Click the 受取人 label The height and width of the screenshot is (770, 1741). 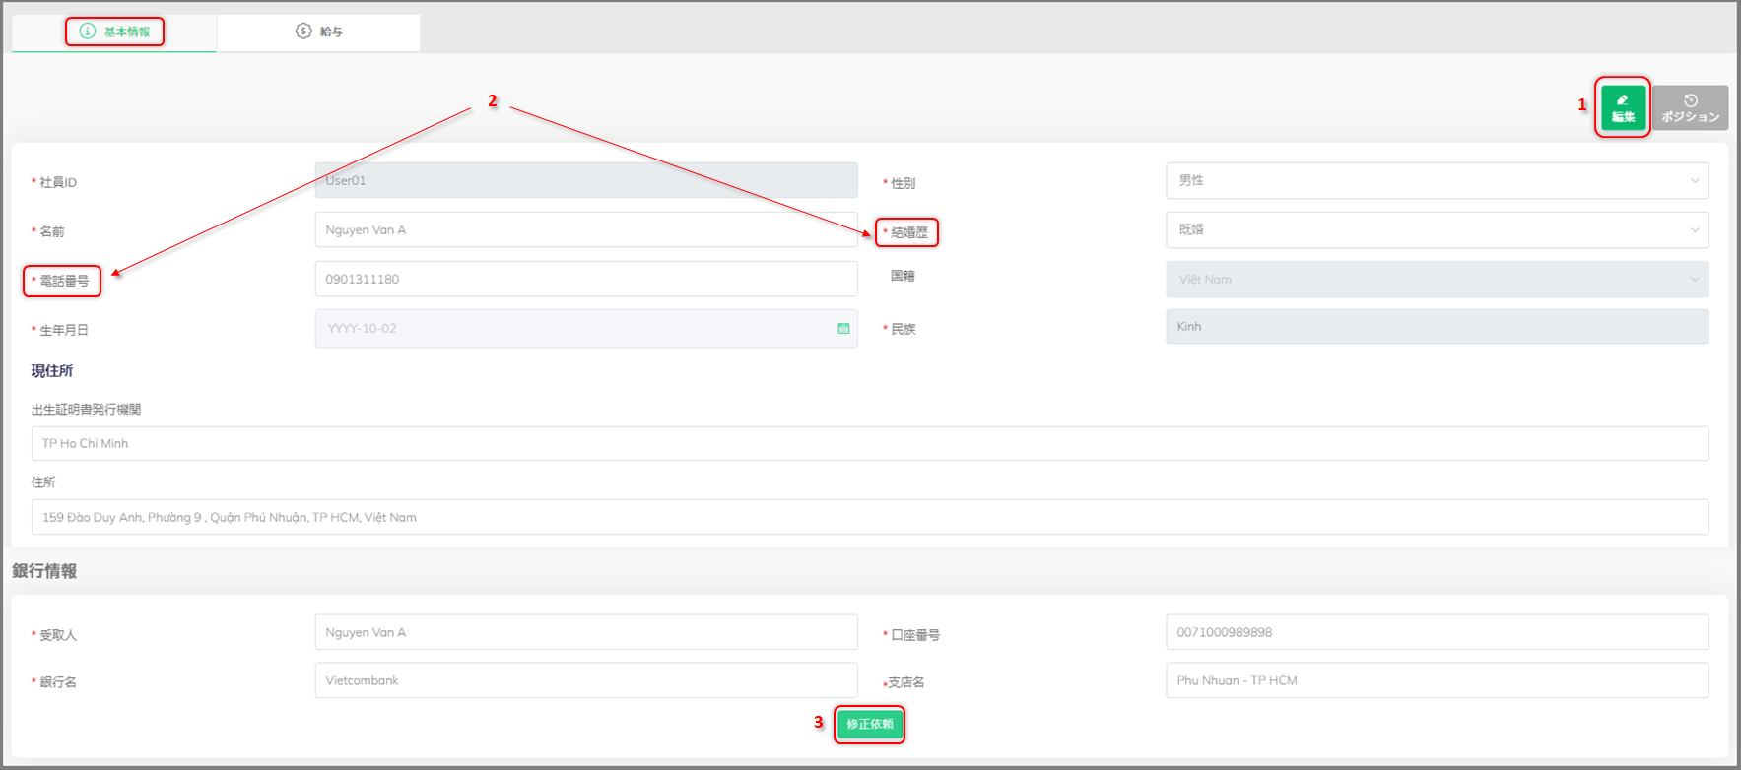click(58, 635)
